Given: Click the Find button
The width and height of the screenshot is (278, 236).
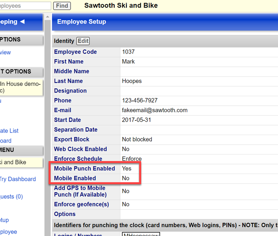Looking at the screenshot, I should [62, 6].
